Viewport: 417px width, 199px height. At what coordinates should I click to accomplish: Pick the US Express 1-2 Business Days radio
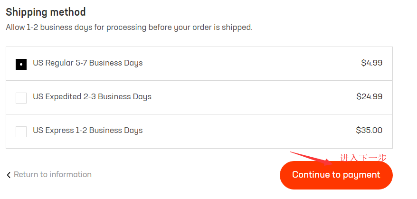coord(21,132)
